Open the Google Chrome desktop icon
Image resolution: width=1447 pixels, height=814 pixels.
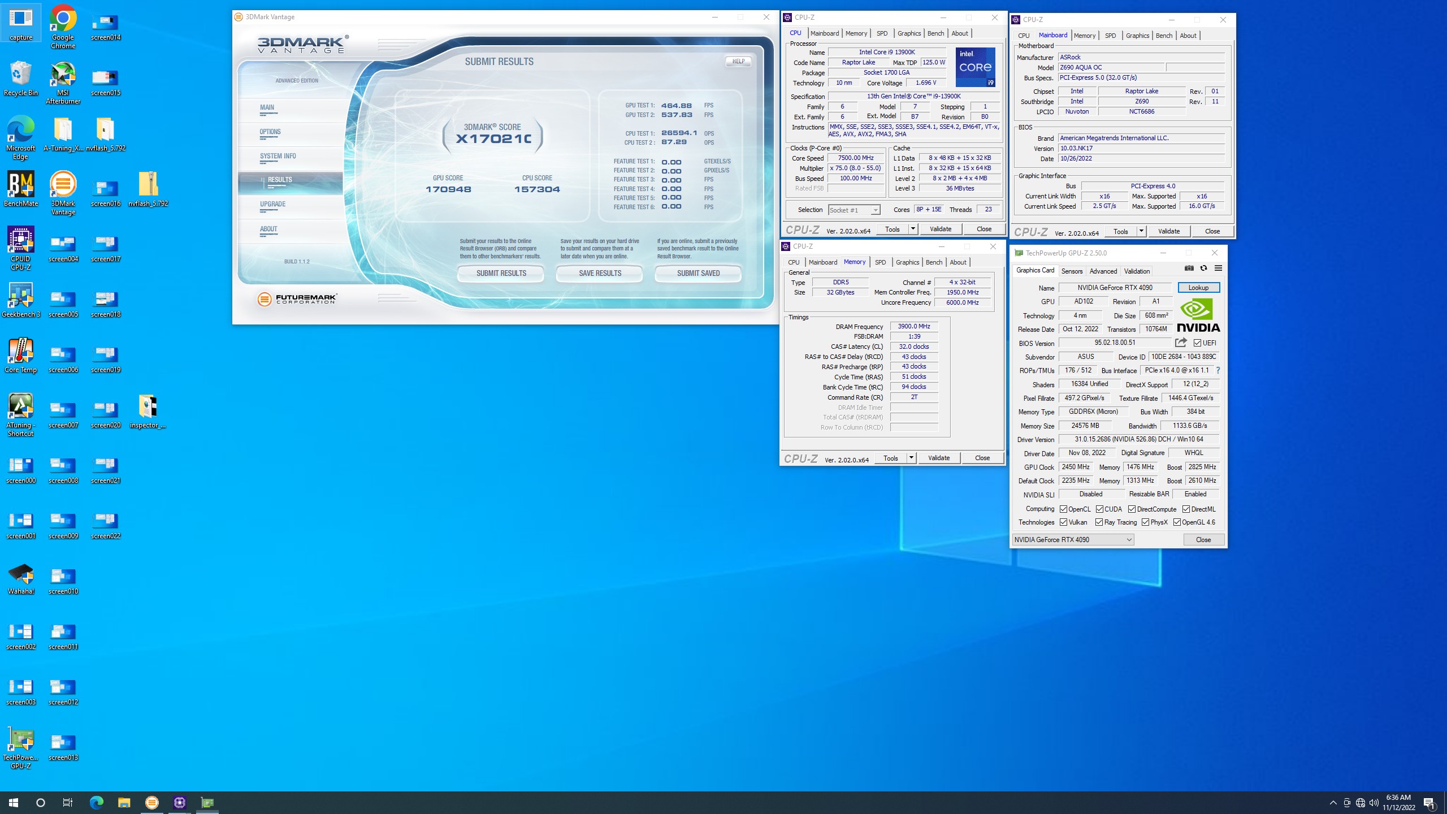click(63, 27)
